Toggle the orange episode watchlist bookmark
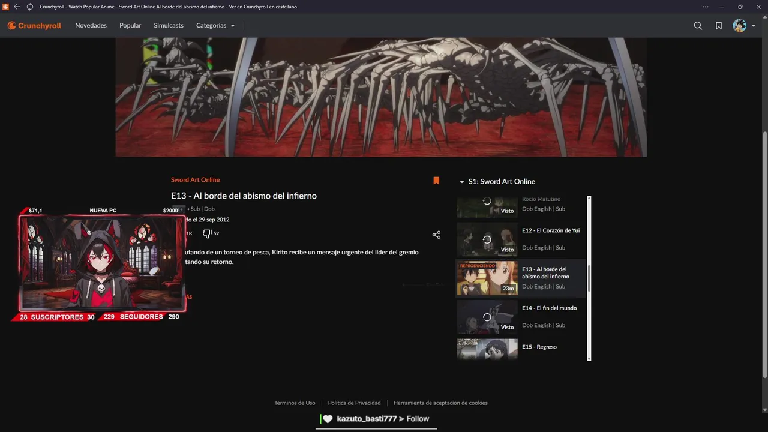Image resolution: width=768 pixels, height=432 pixels. tap(436, 181)
